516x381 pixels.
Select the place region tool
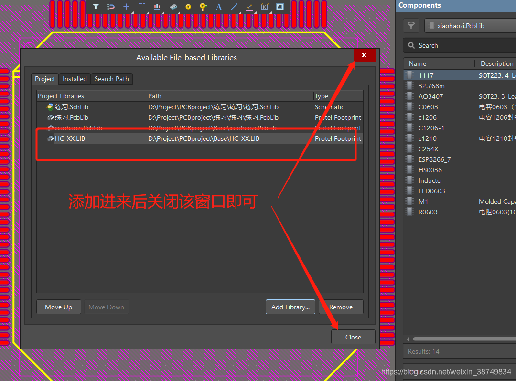(280, 7)
